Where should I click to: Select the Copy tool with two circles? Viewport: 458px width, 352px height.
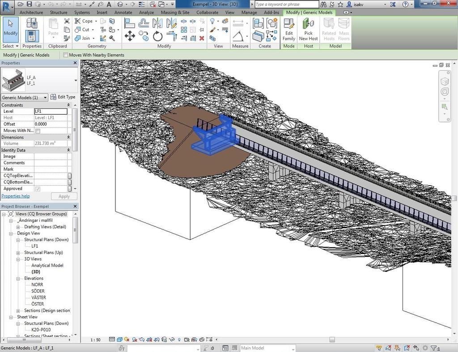(x=144, y=36)
